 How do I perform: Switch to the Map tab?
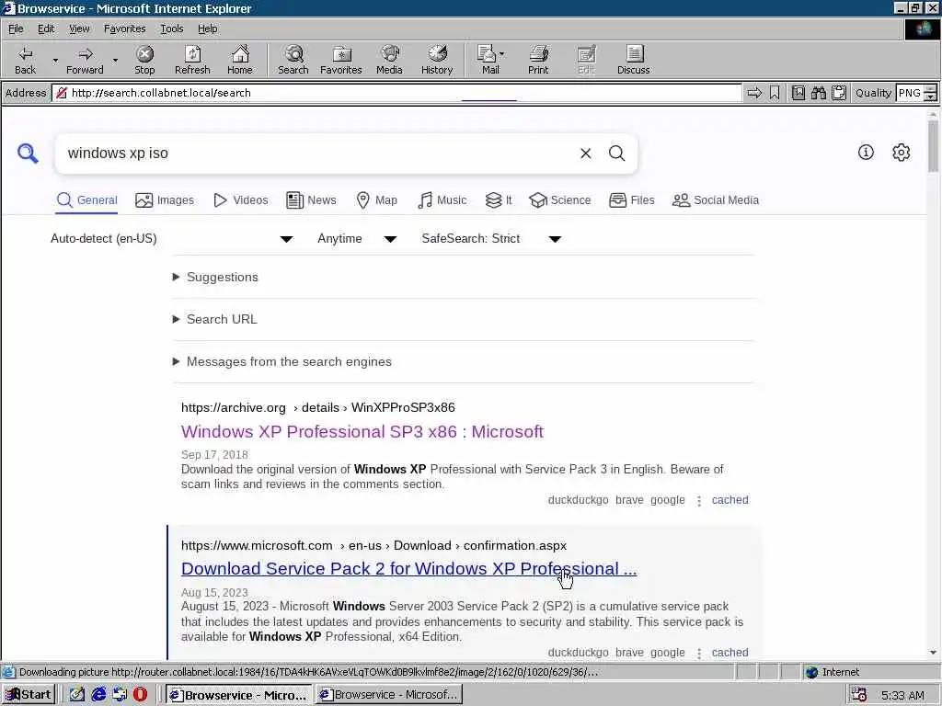[376, 199]
